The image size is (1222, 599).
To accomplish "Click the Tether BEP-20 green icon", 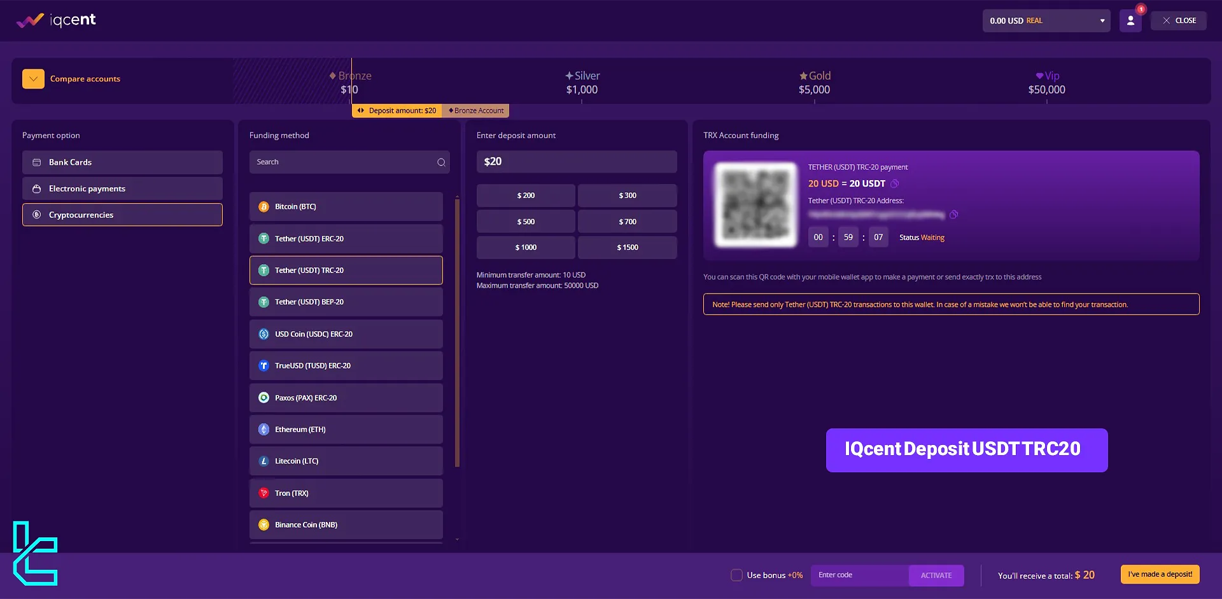I will (263, 302).
